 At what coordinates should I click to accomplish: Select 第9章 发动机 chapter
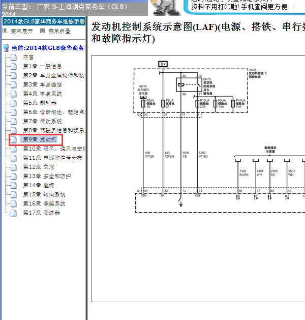[40, 139]
